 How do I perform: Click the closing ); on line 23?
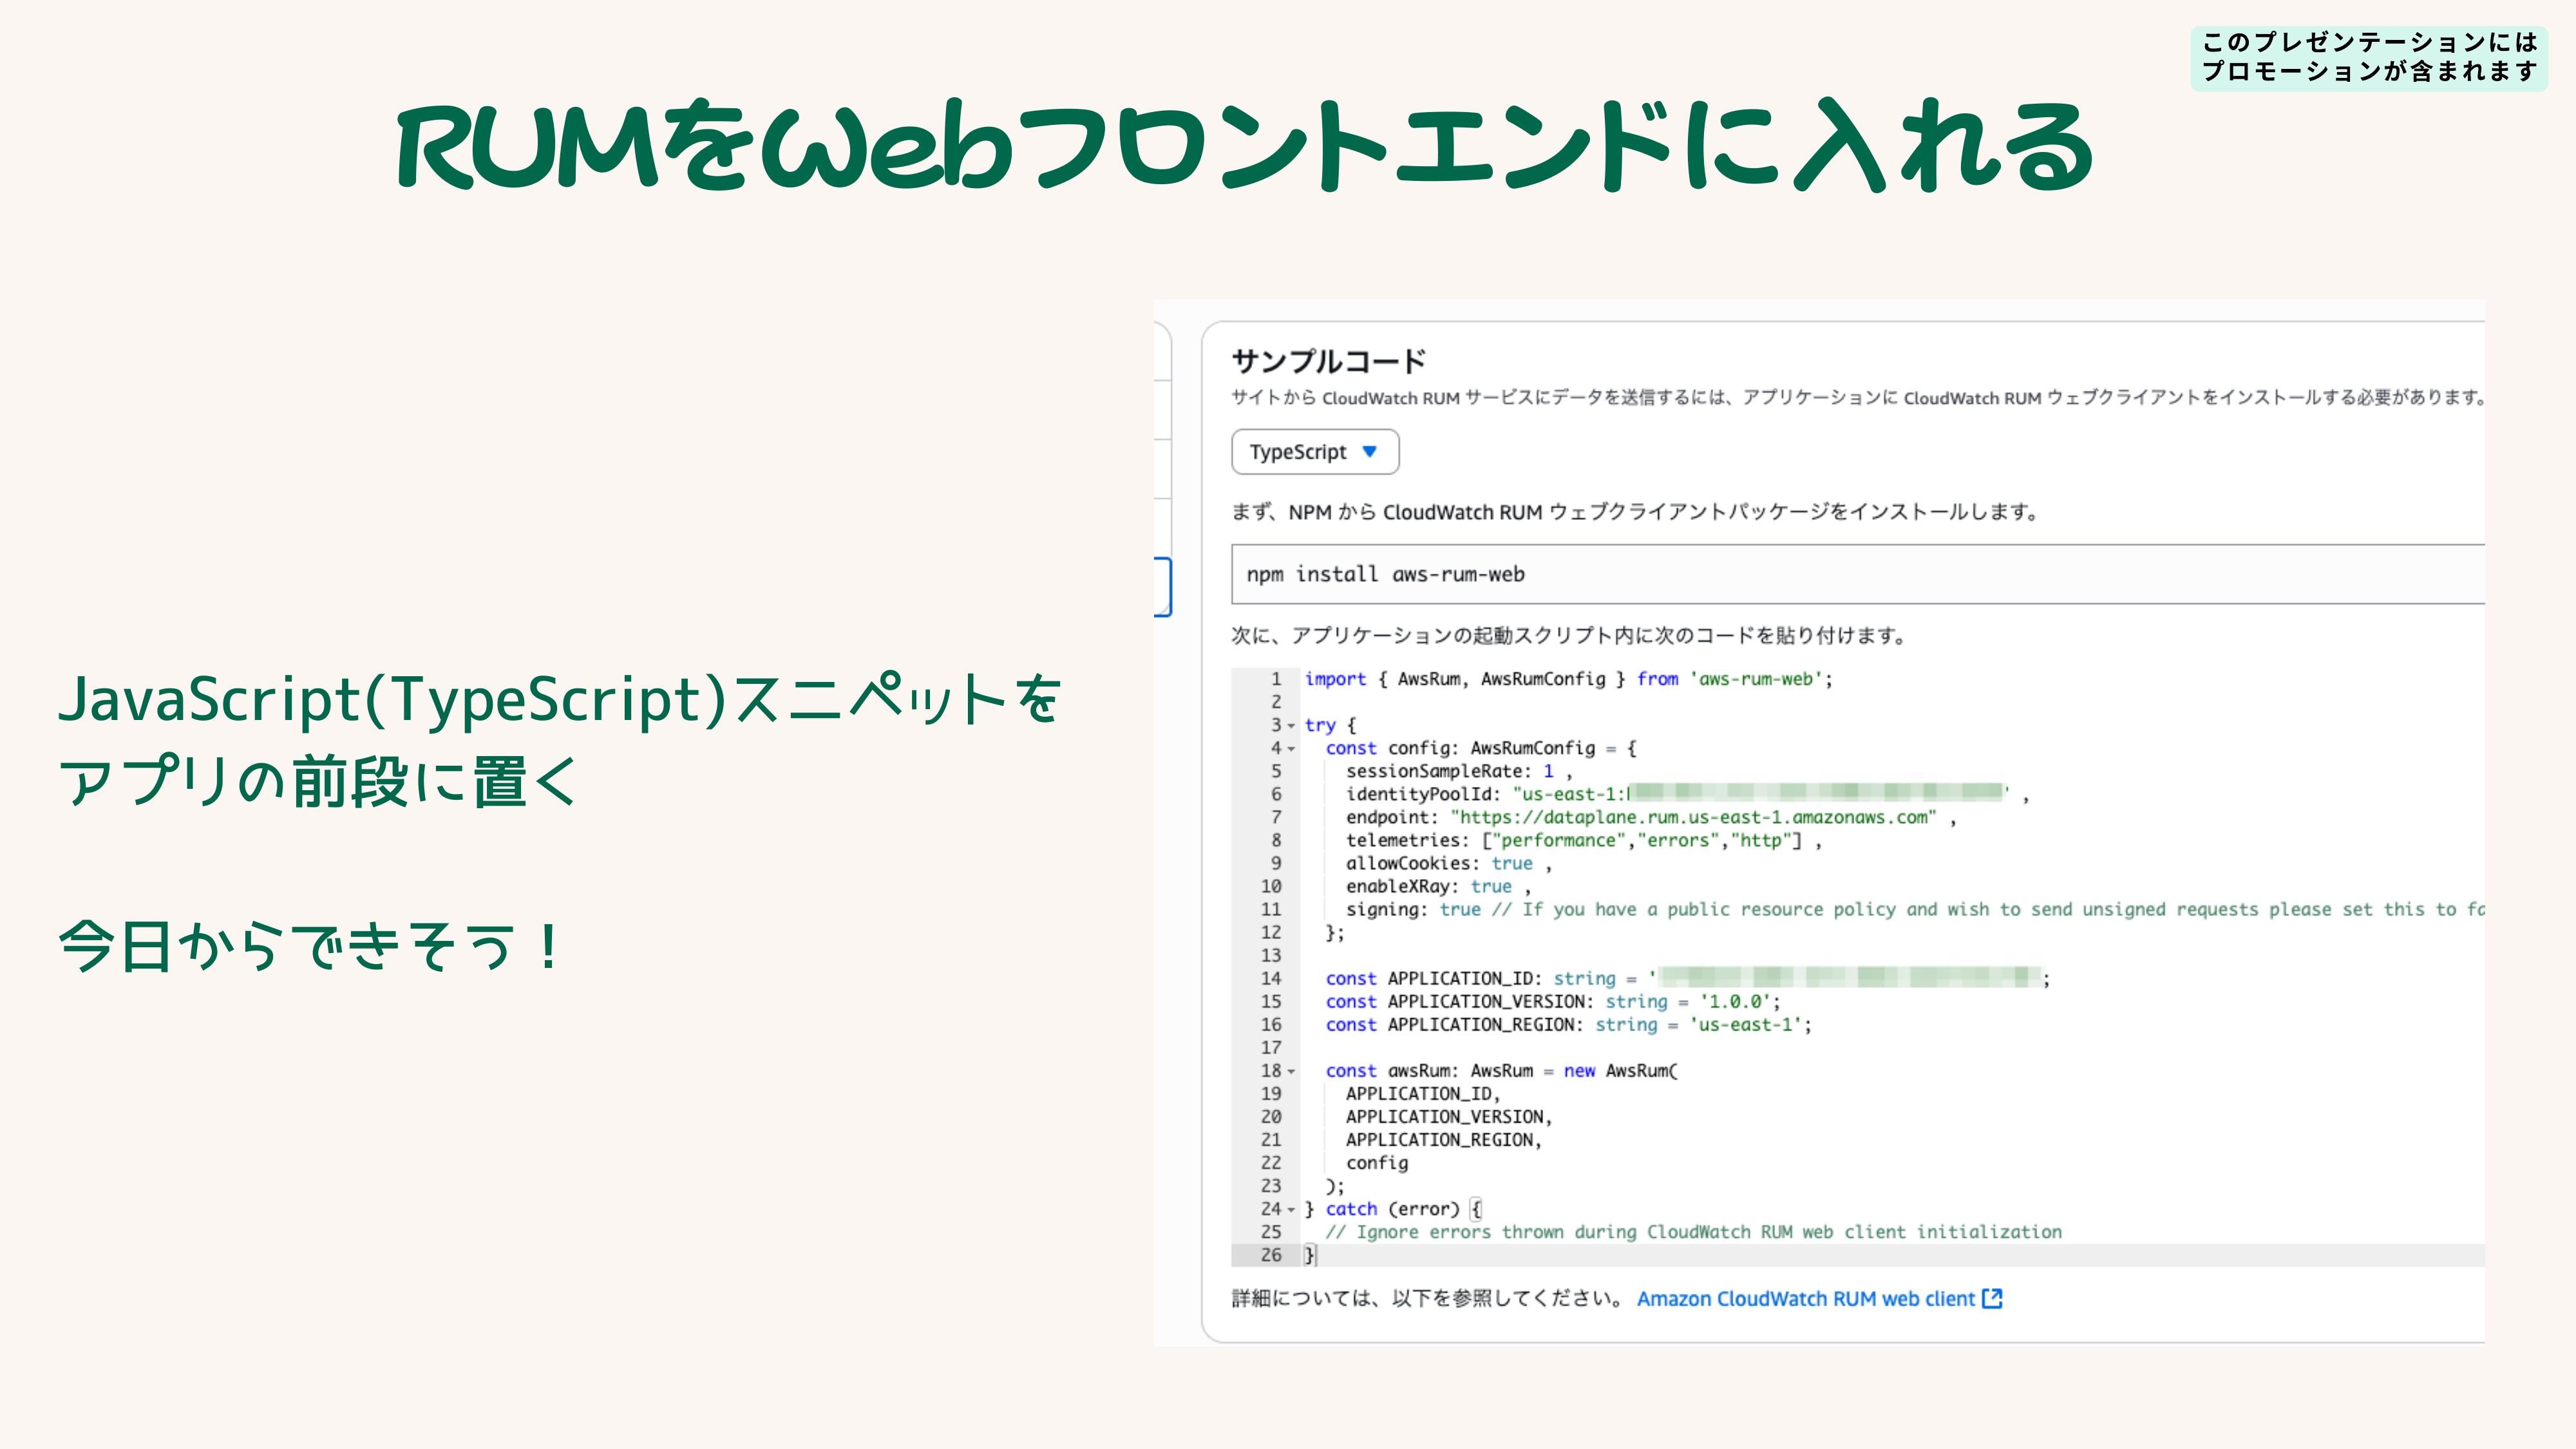click(x=1335, y=1186)
